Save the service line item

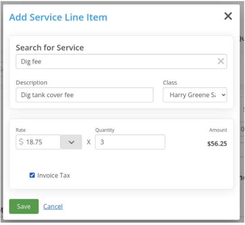tap(24, 206)
